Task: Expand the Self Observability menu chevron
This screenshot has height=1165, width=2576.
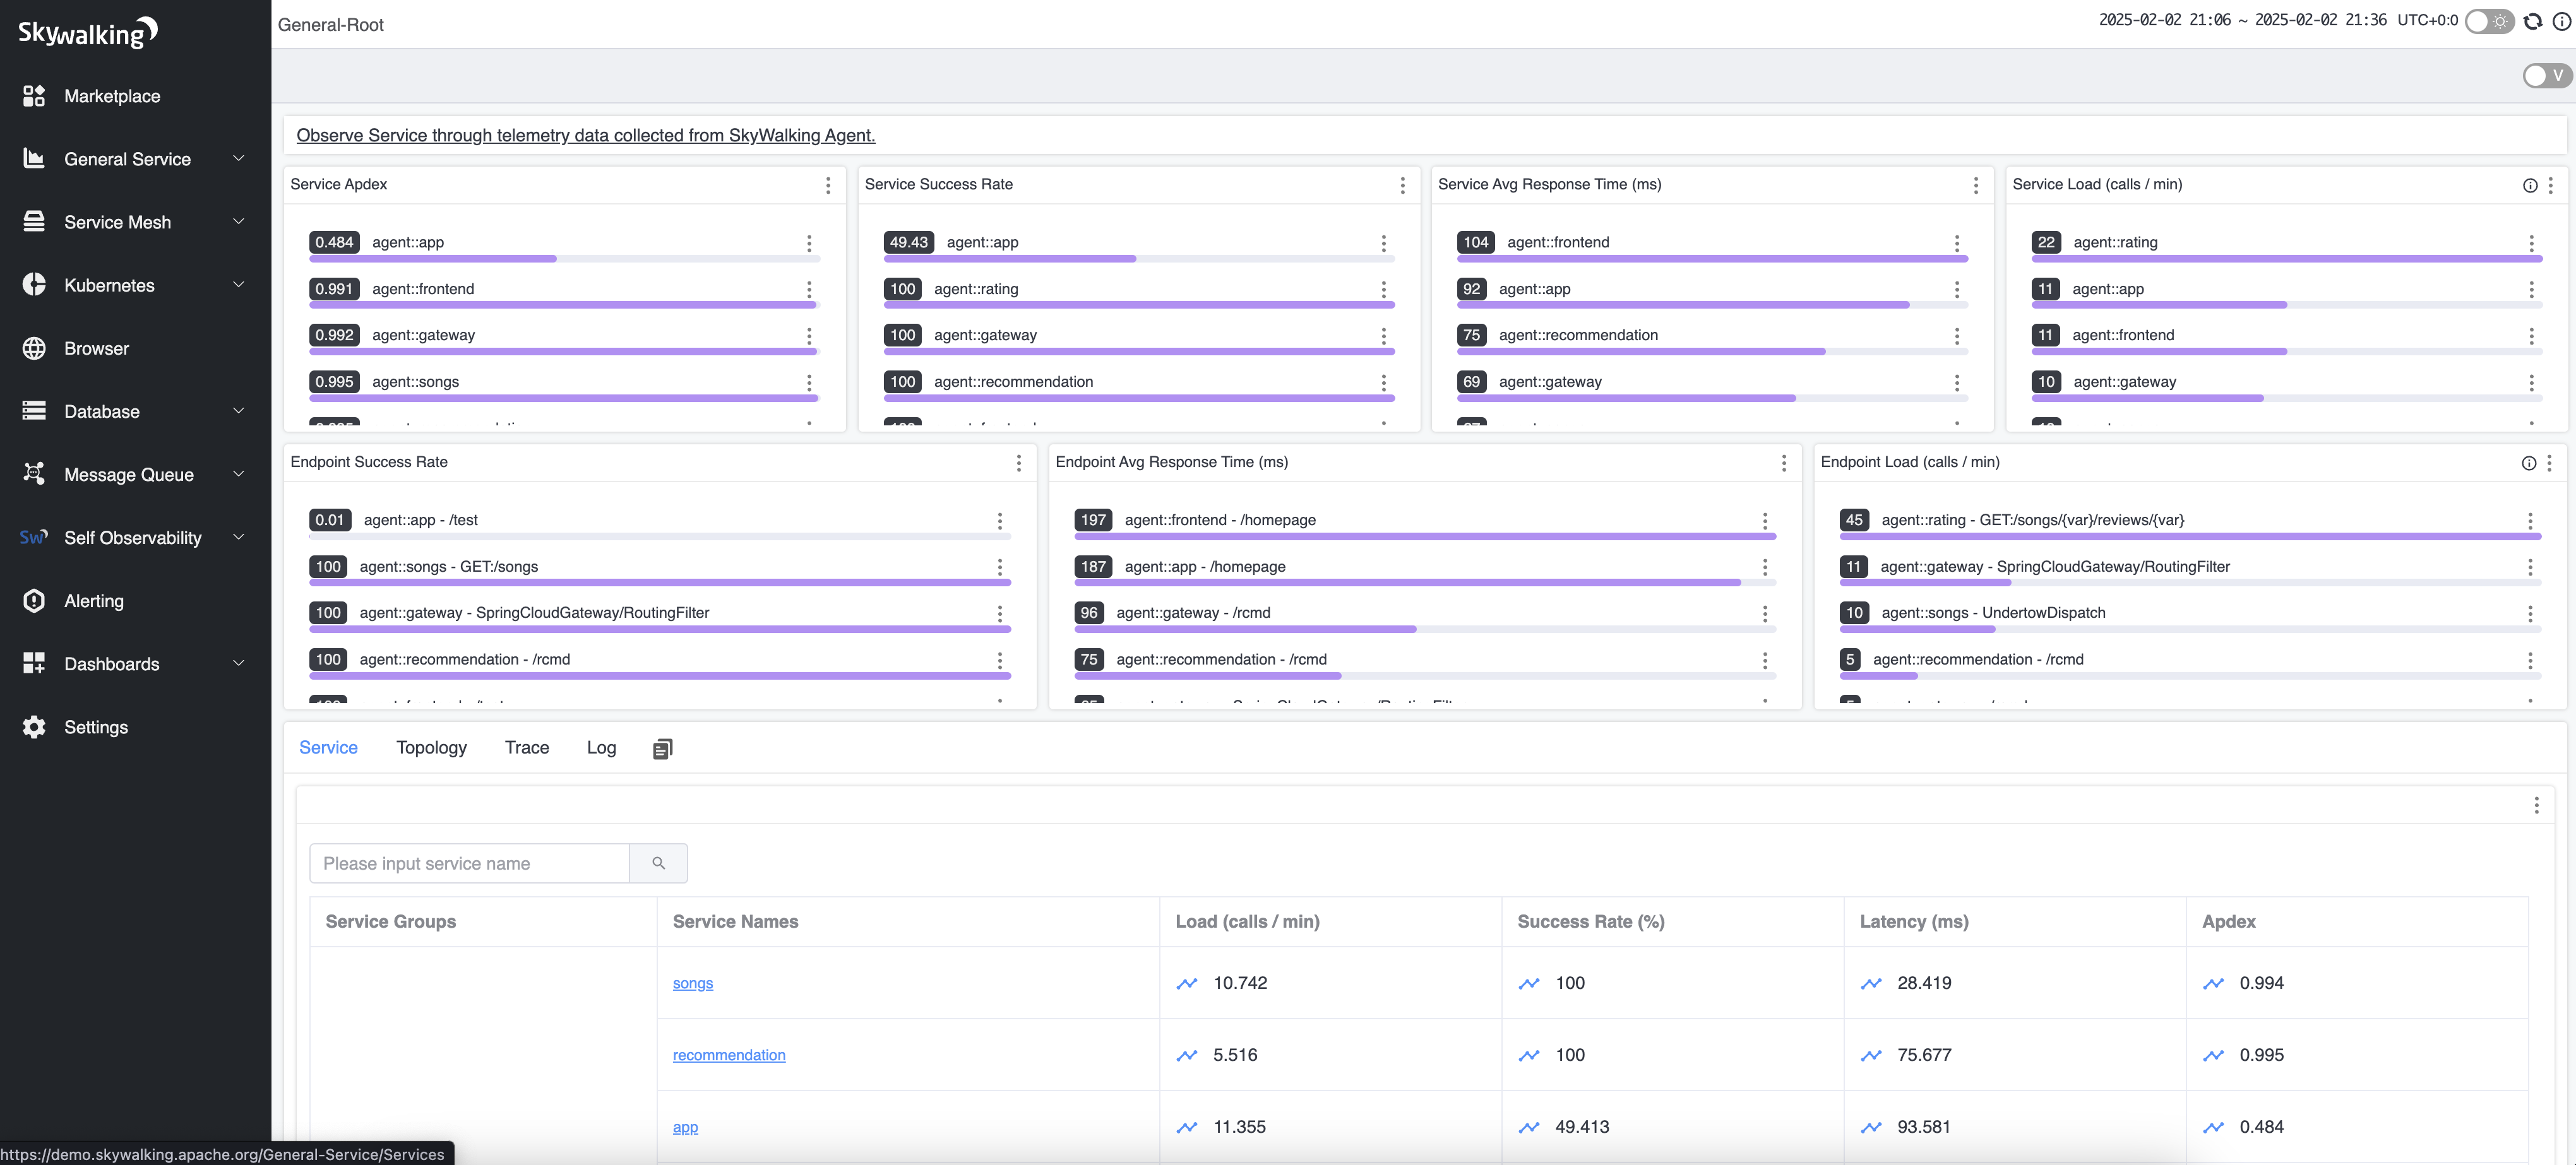Action: [238, 536]
